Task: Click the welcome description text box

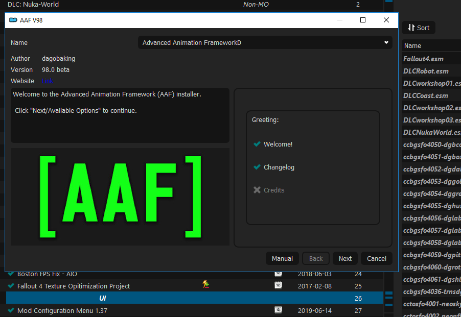Action: tap(120, 115)
